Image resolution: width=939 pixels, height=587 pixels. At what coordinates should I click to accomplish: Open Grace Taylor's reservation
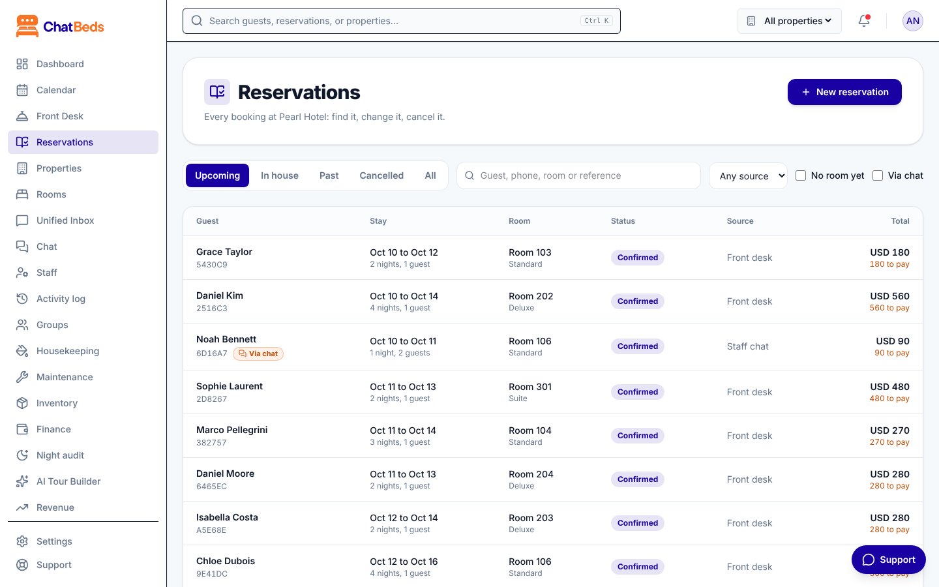coord(553,258)
